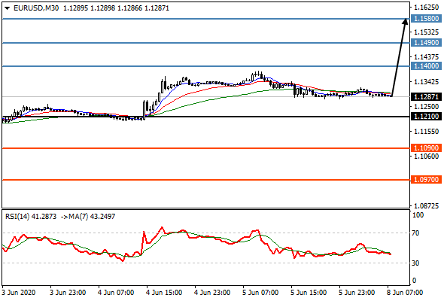Click the RSI 70 level label
The width and height of the screenshot is (444, 301).
pyautogui.click(x=415, y=233)
